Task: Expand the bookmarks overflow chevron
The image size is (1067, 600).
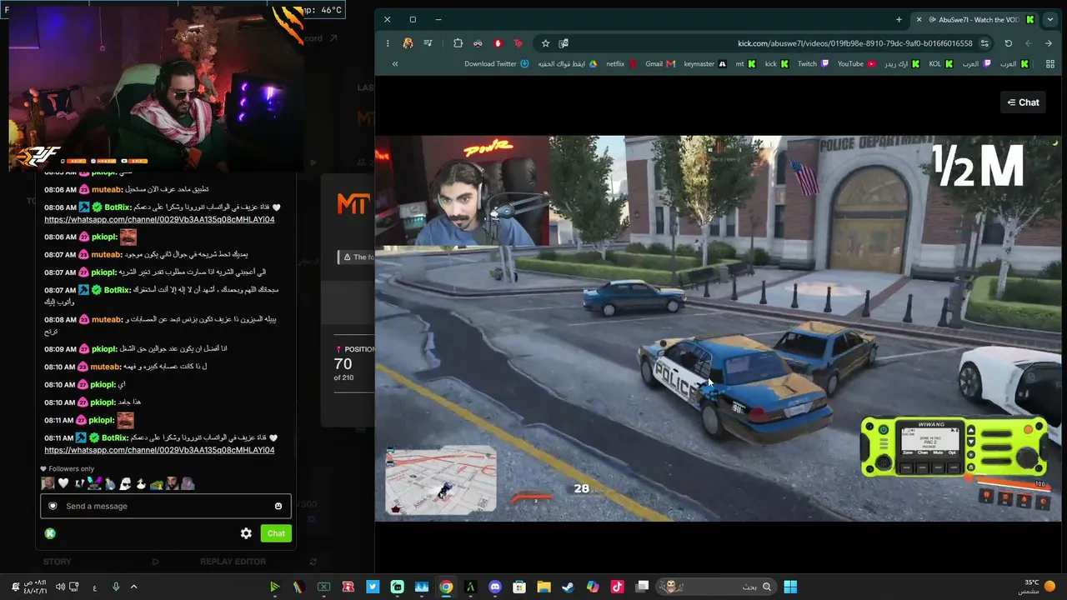Action: 395,64
